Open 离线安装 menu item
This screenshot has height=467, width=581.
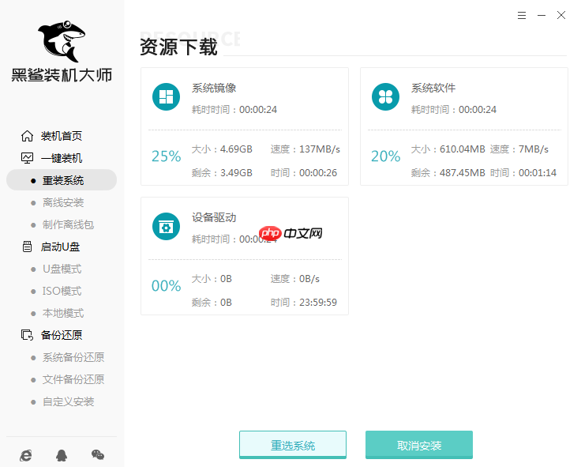63,202
